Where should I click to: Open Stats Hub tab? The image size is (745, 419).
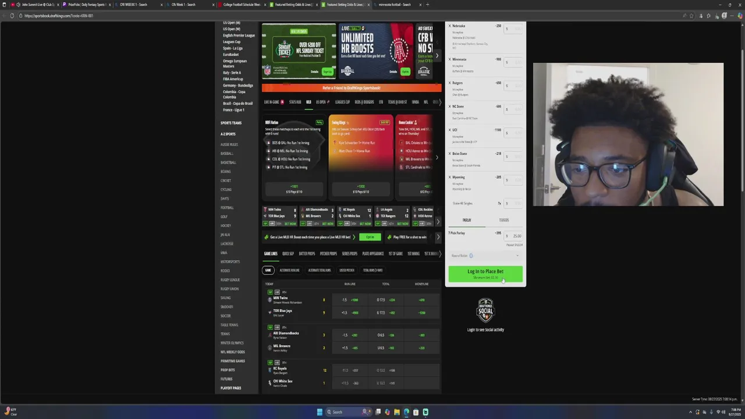[295, 102]
